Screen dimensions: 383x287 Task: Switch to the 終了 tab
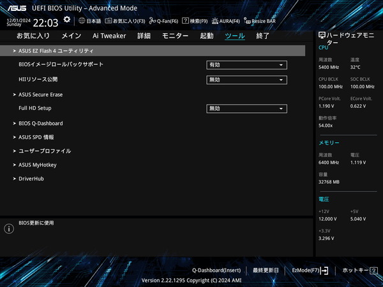click(x=262, y=36)
